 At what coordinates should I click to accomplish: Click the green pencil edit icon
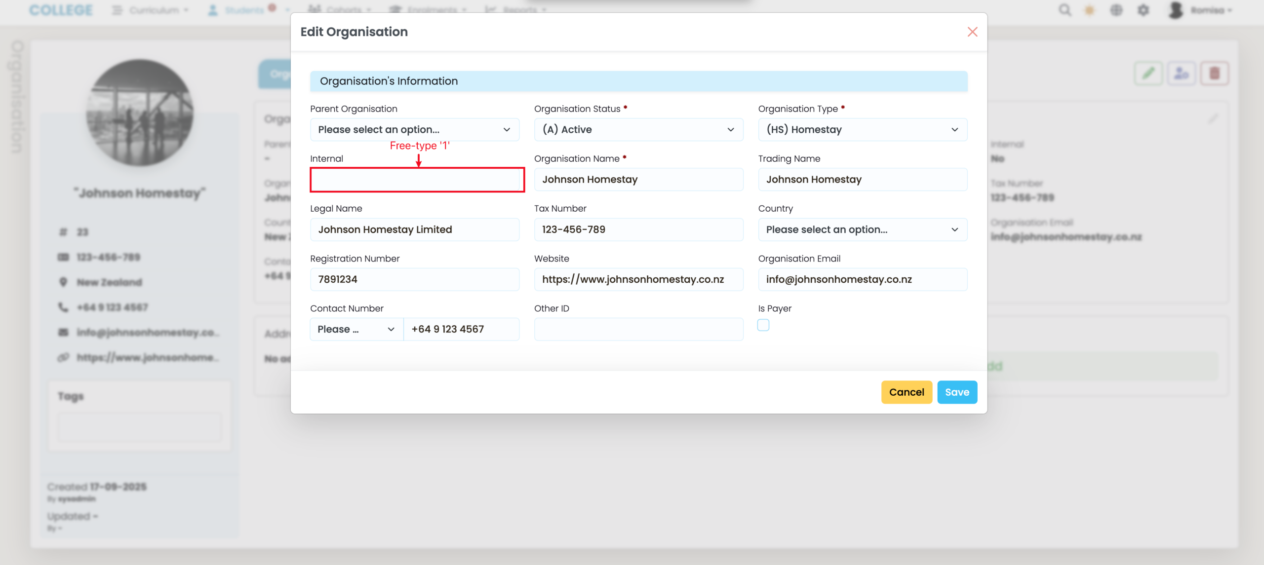point(1148,74)
